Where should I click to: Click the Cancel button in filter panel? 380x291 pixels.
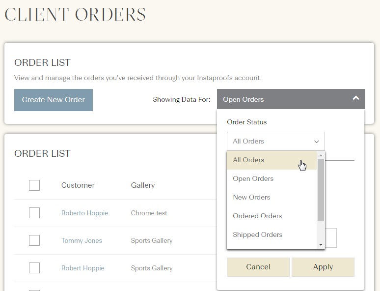pos(258,267)
